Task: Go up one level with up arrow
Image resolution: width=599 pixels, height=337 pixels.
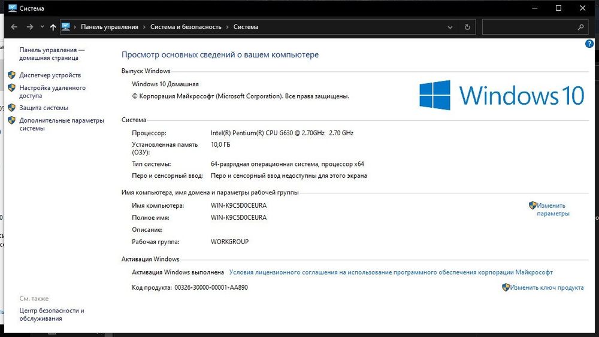Action: (53, 27)
